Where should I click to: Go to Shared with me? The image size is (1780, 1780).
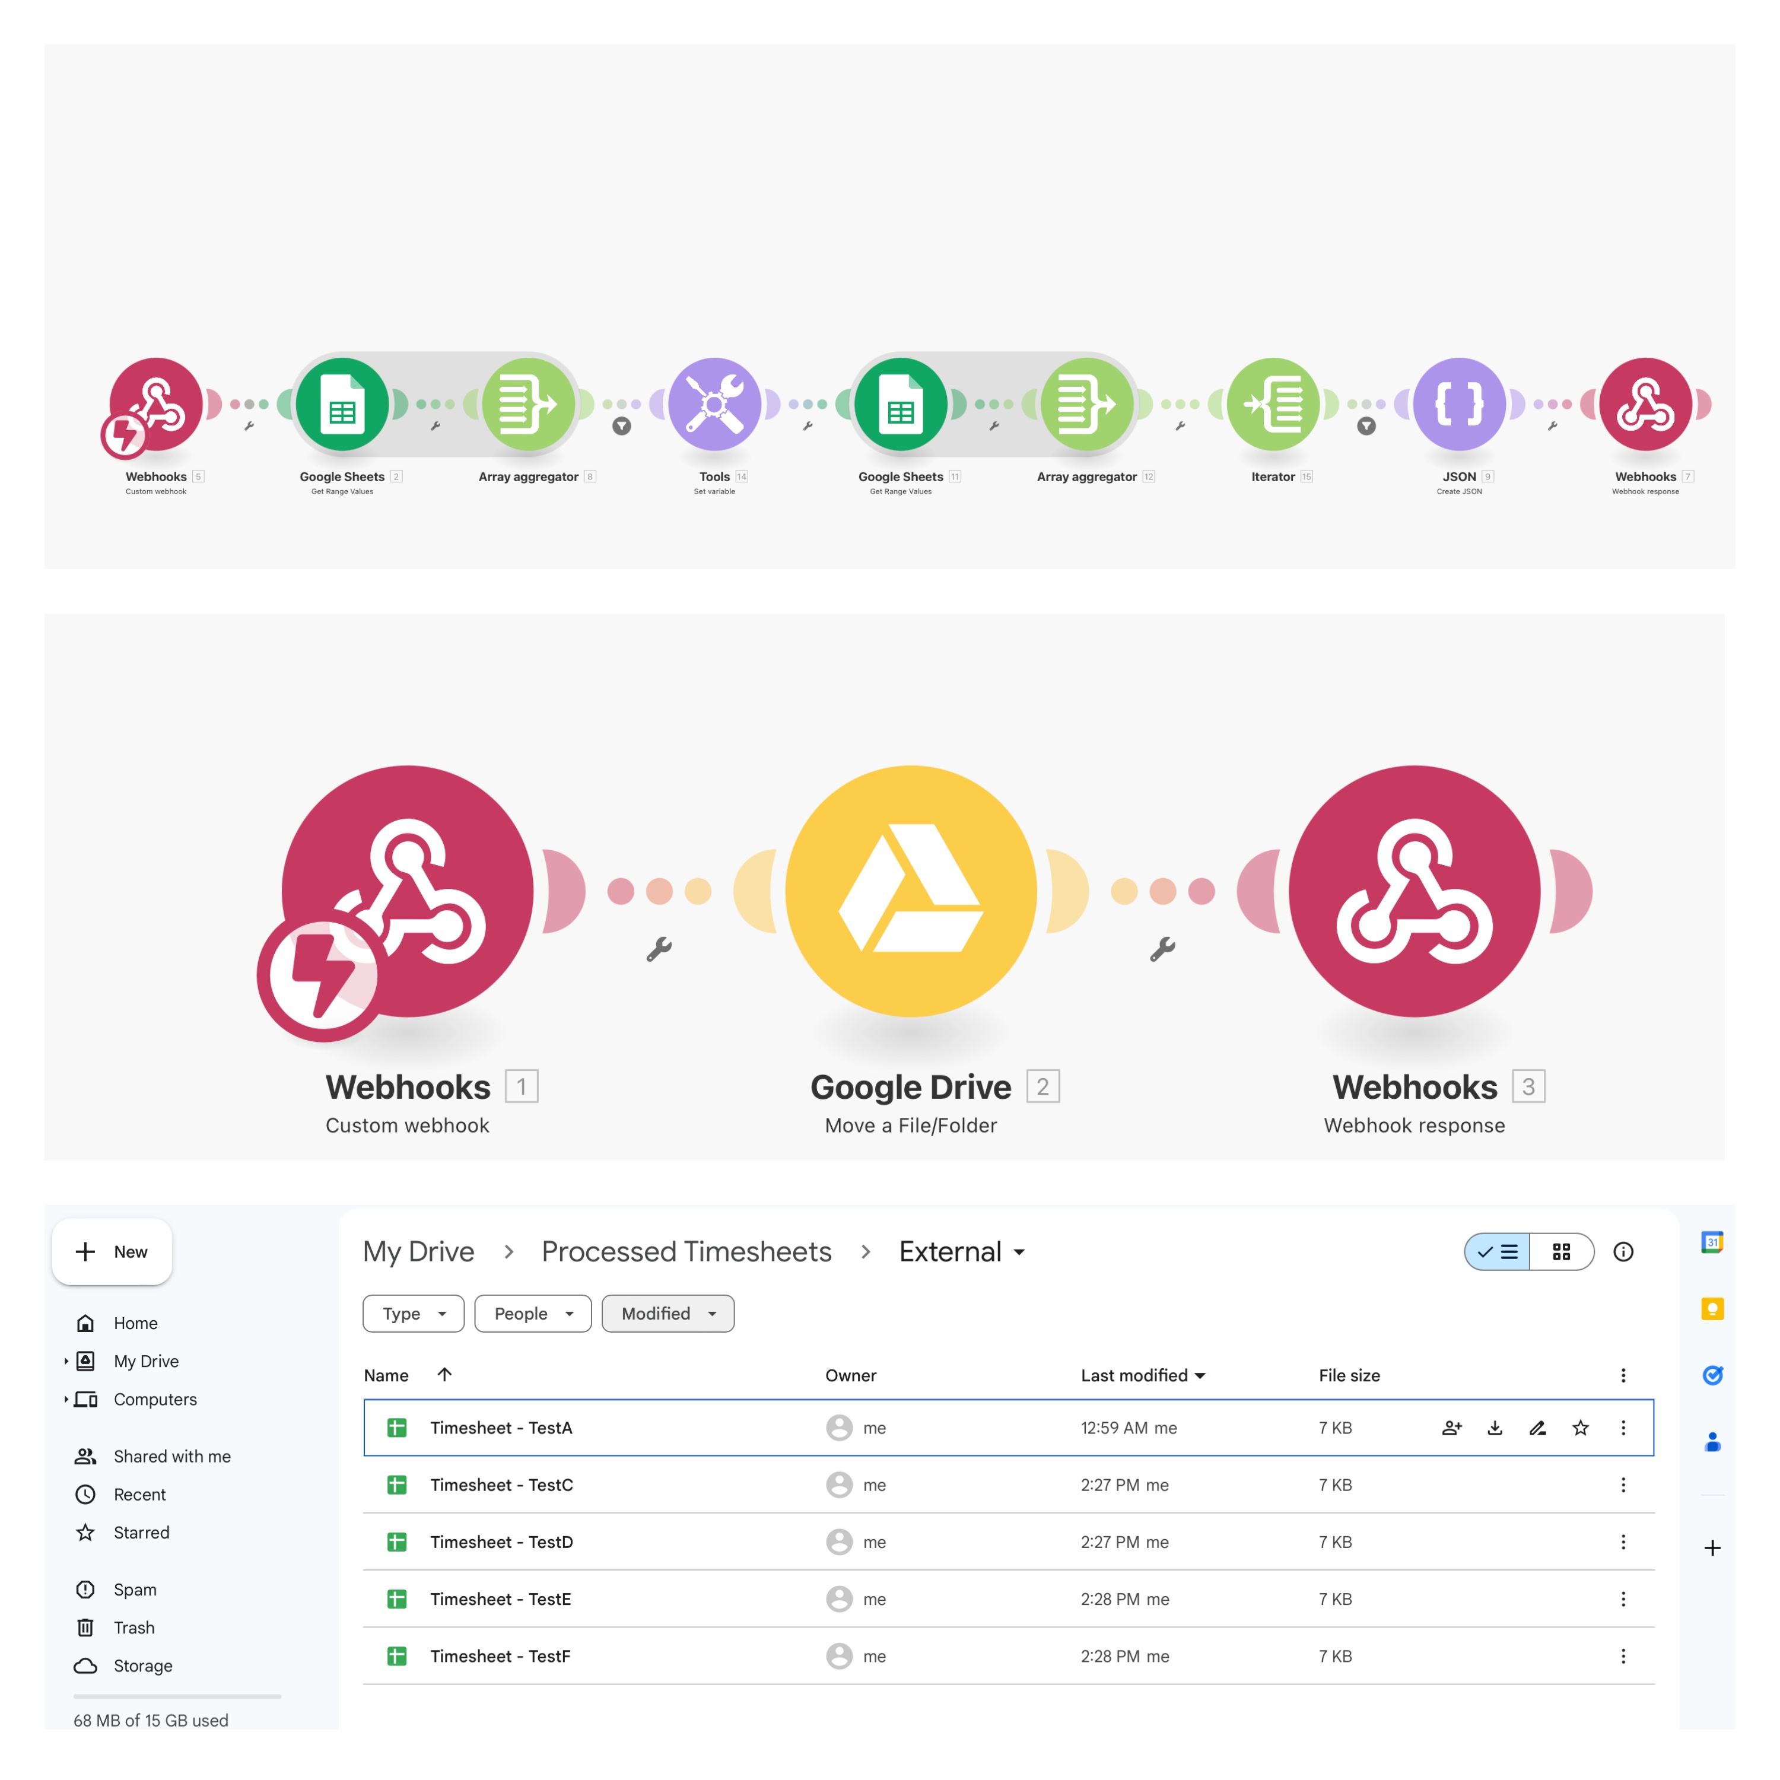(171, 1455)
